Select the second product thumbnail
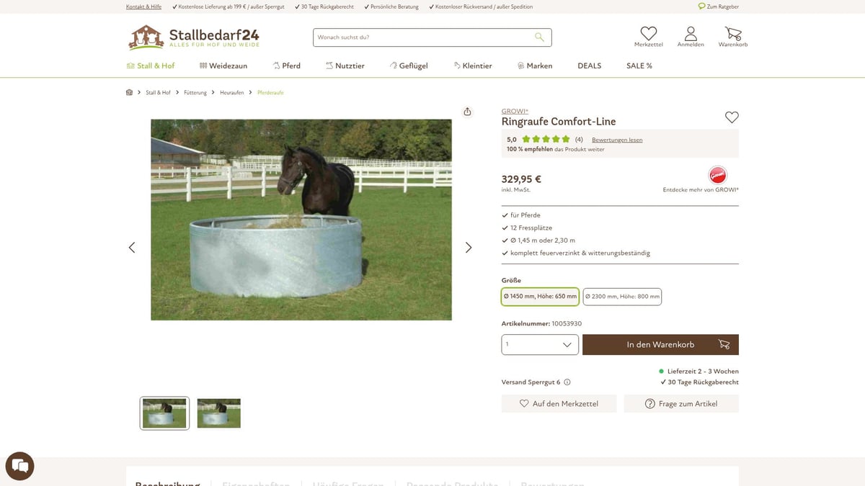The width and height of the screenshot is (865, 486). 219,413
